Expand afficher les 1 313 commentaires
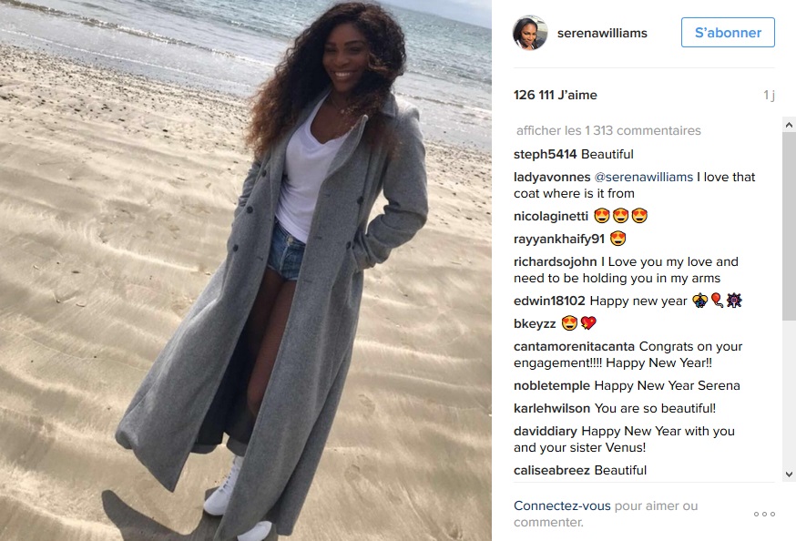 pyautogui.click(x=608, y=130)
